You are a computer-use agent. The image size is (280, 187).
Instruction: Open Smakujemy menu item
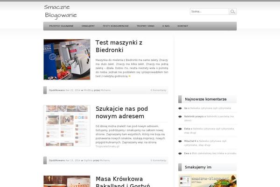point(88,26)
